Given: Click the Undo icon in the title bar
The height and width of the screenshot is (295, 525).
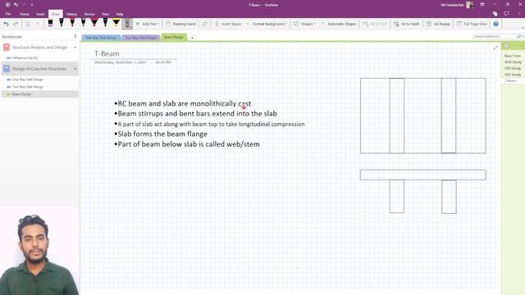Looking at the screenshot, I should point(16,5).
